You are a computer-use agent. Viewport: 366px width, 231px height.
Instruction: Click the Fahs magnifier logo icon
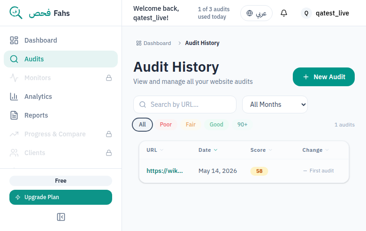click(16, 13)
